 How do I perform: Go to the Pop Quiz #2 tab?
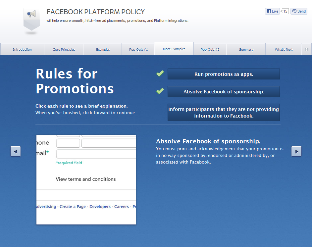click(210, 49)
